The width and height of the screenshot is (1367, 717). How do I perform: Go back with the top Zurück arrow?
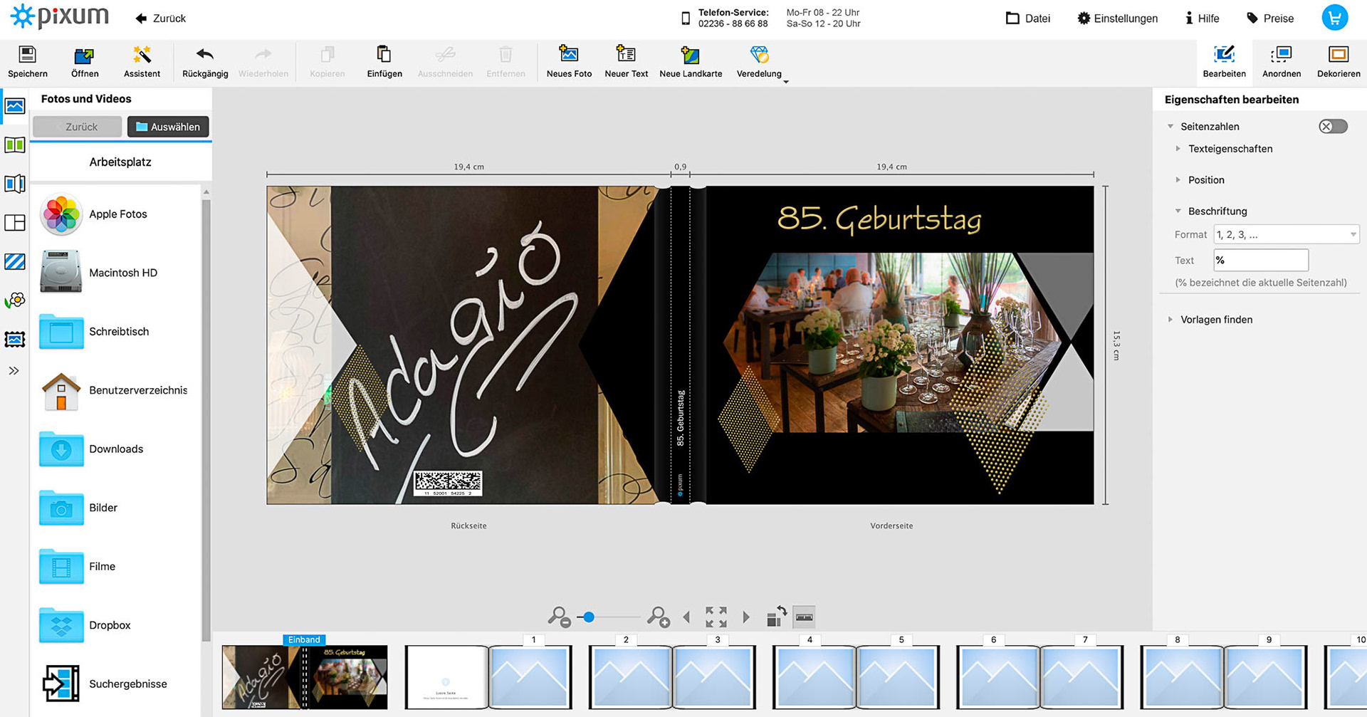(x=160, y=19)
